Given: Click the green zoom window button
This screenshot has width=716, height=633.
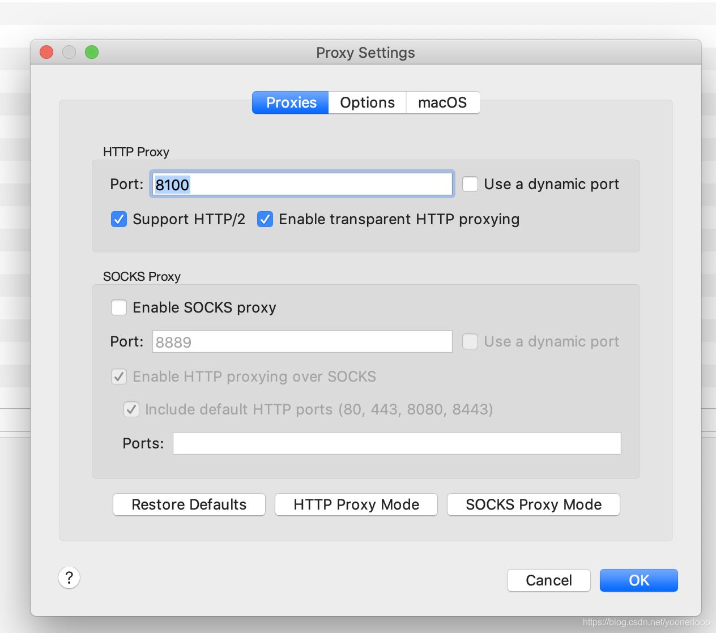Looking at the screenshot, I should coord(92,53).
